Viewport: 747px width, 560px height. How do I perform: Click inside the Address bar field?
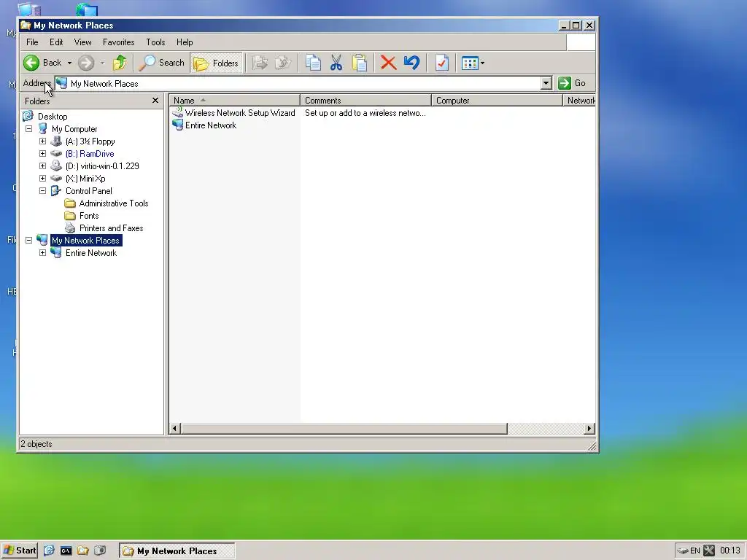point(298,83)
